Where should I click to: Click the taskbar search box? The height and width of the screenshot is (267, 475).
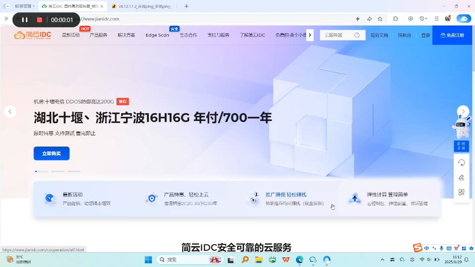tap(190, 260)
